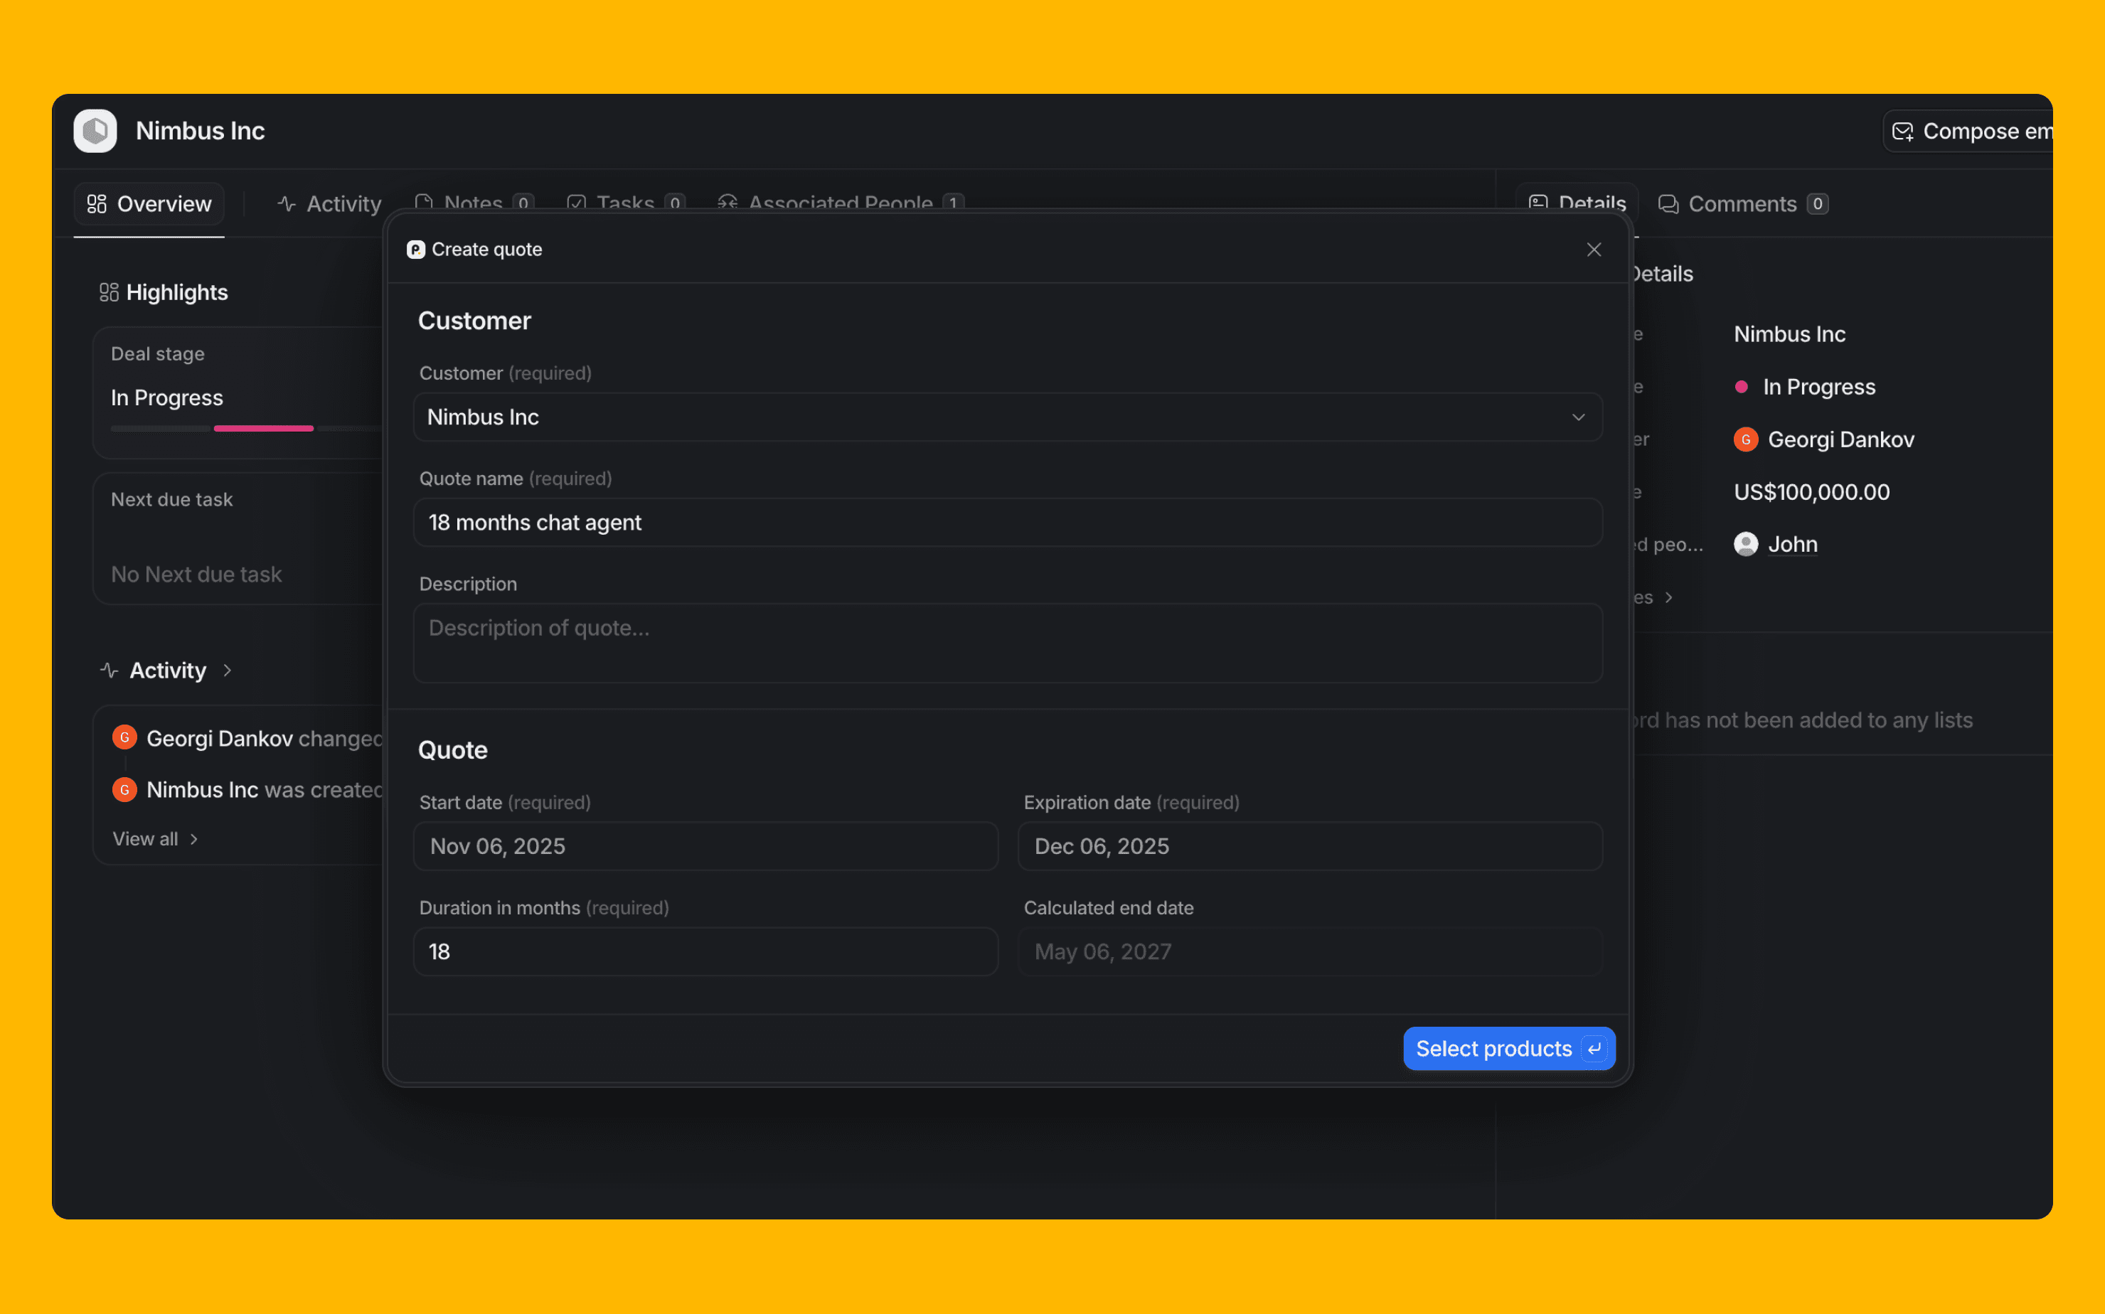Open the Start date field

(705, 846)
